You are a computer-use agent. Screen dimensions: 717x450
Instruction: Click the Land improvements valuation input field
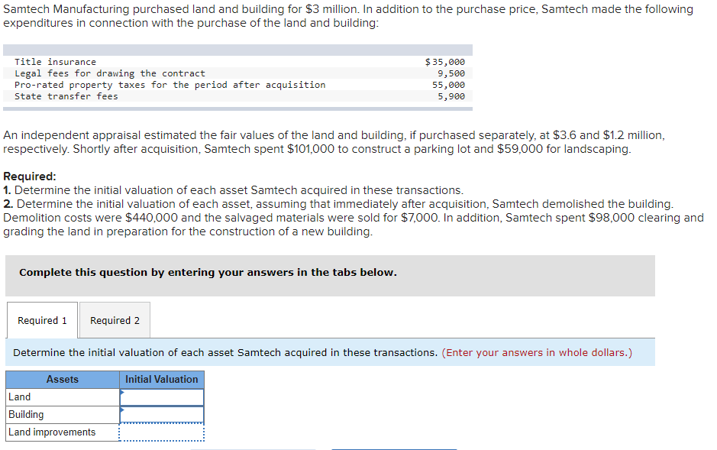click(162, 432)
